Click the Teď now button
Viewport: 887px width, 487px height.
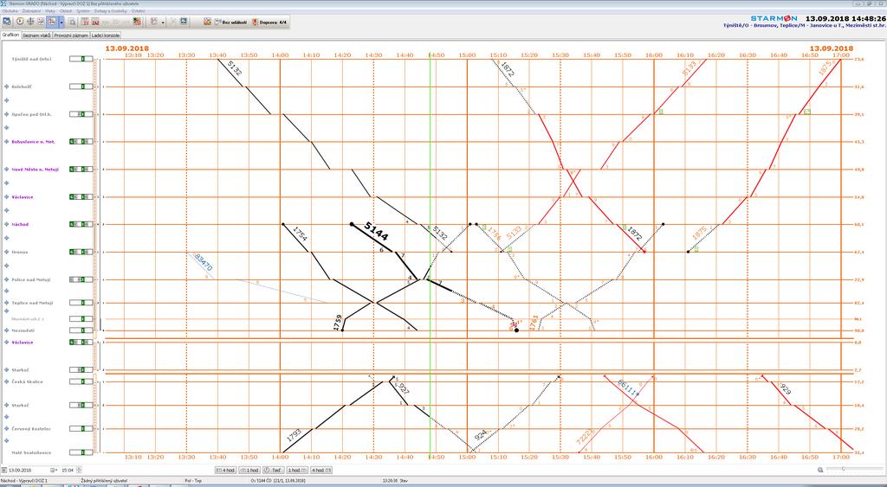click(x=273, y=470)
